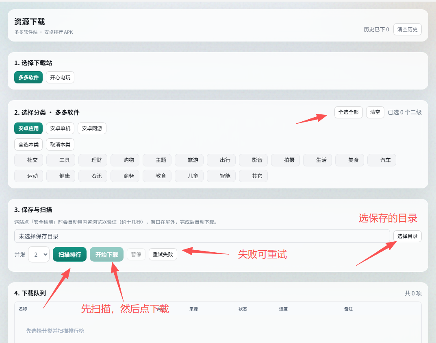Click the 备注 column header
The image size is (436, 343).
[x=348, y=309]
